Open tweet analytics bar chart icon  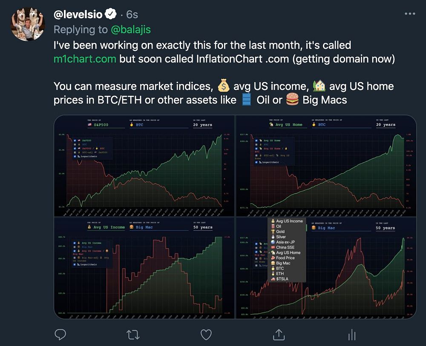[x=352, y=335]
